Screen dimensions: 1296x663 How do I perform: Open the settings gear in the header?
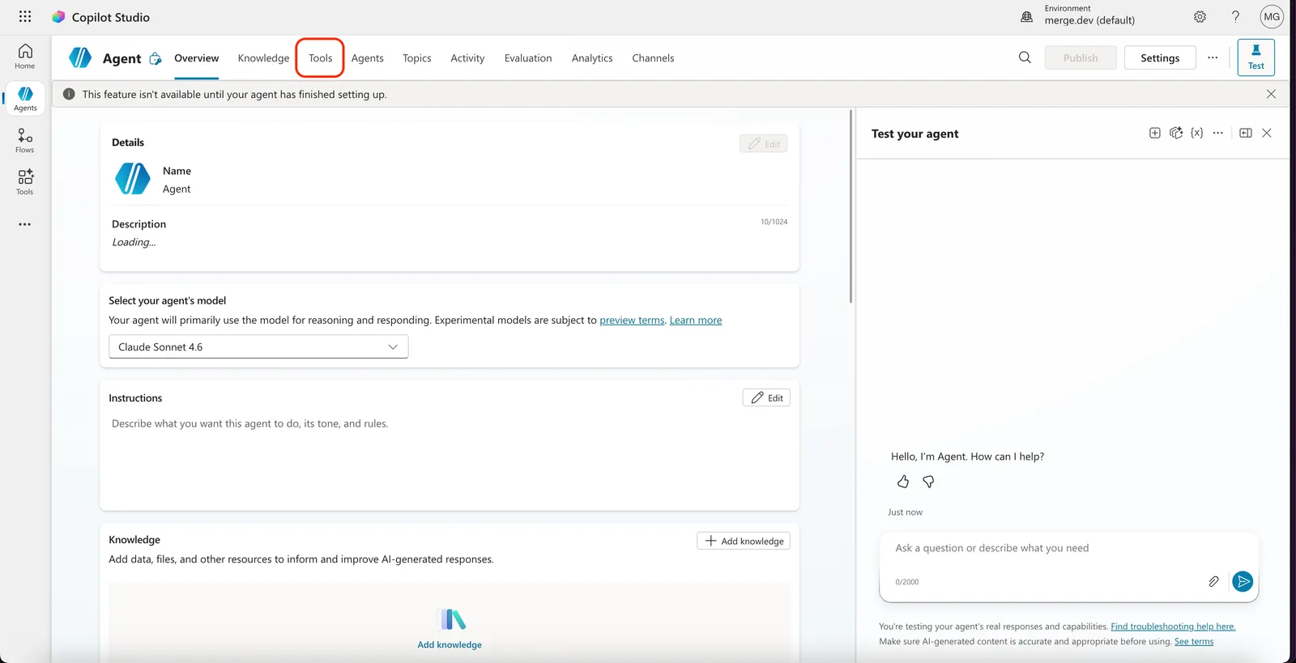pyautogui.click(x=1200, y=17)
